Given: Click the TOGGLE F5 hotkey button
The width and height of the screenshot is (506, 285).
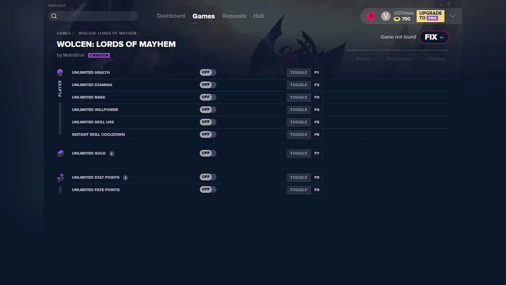Looking at the screenshot, I should coord(304,122).
